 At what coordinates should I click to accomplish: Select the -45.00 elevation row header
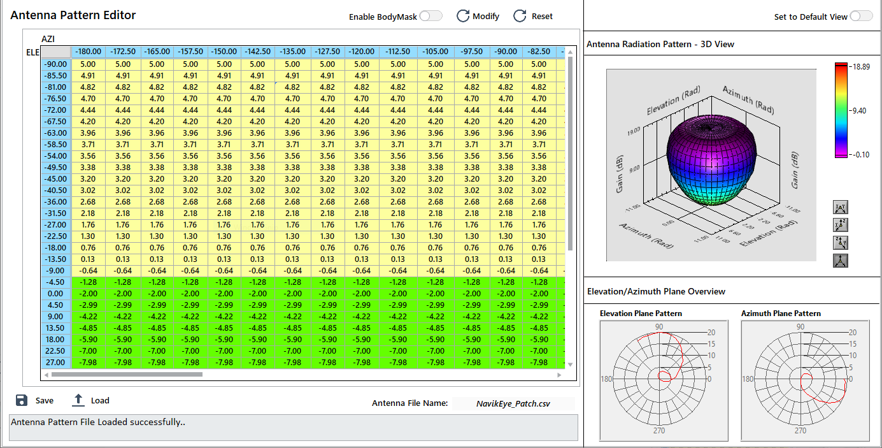pos(56,178)
